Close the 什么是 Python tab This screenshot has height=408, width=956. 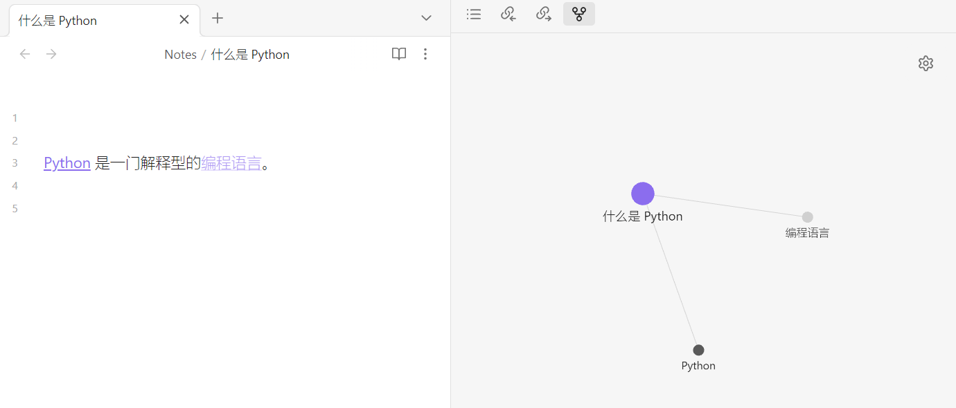[184, 20]
